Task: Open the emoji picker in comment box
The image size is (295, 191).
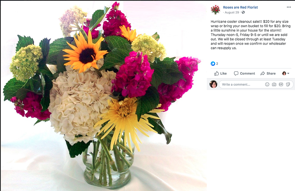Action: pos(267,84)
